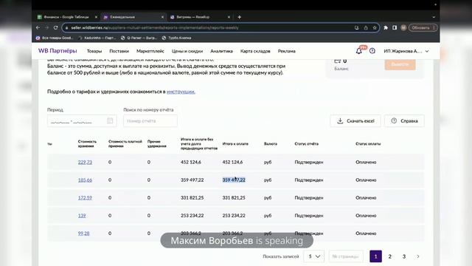Click Итого к оплате value 452 124,6

click(x=232, y=162)
